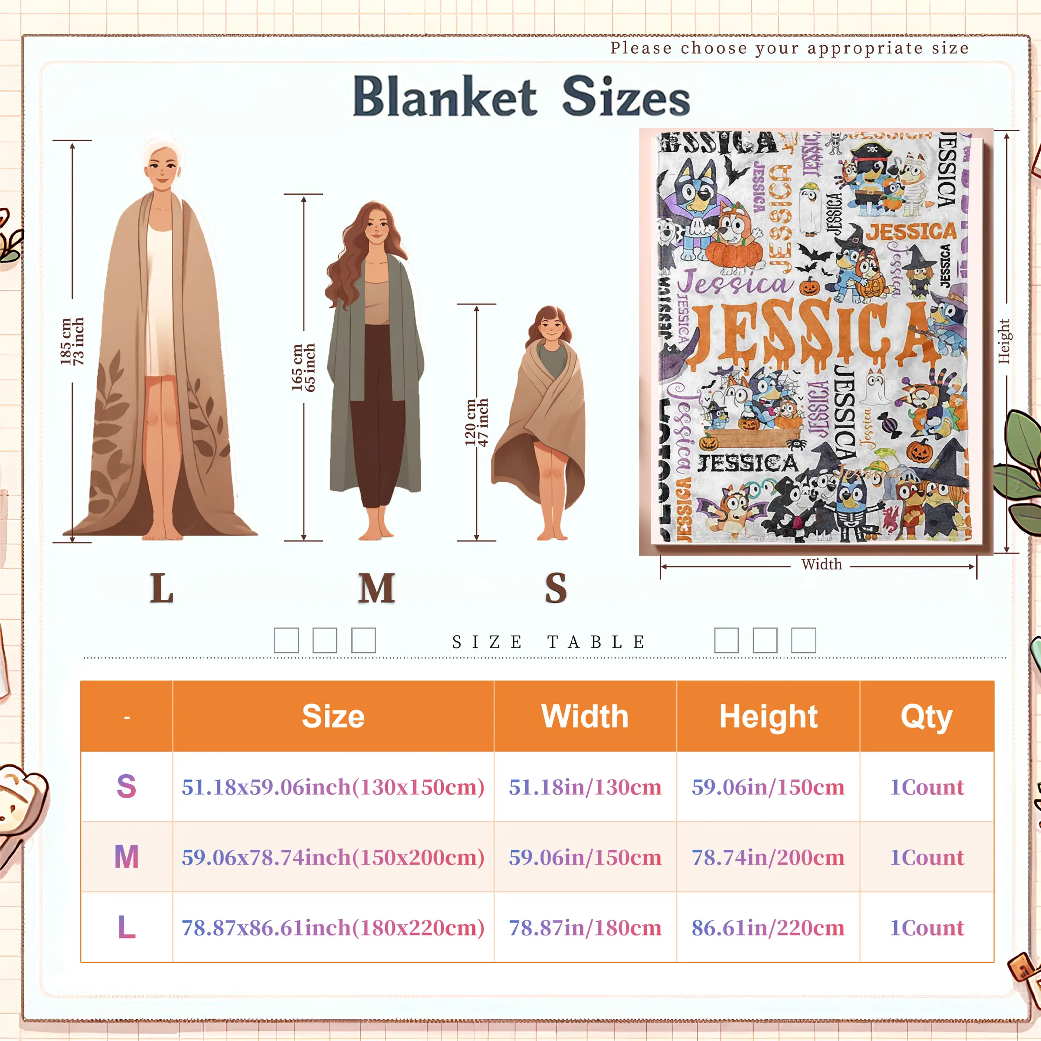Click the Size column header
This screenshot has height=1041, width=1041.
pyautogui.click(x=333, y=716)
